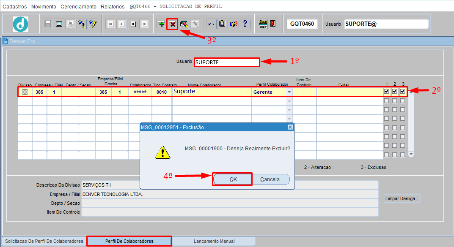This screenshot has width=454, height=247.
Task: Switch to Perfil De Colaboradores tab
Action: (x=129, y=241)
